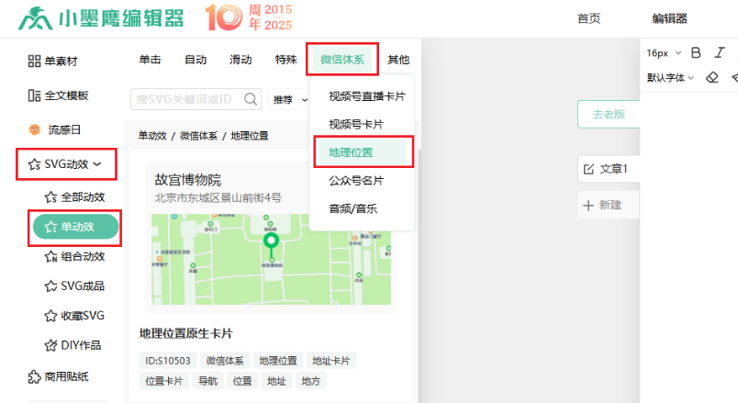
Task: Open the 微信体系 tab
Action: point(342,60)
